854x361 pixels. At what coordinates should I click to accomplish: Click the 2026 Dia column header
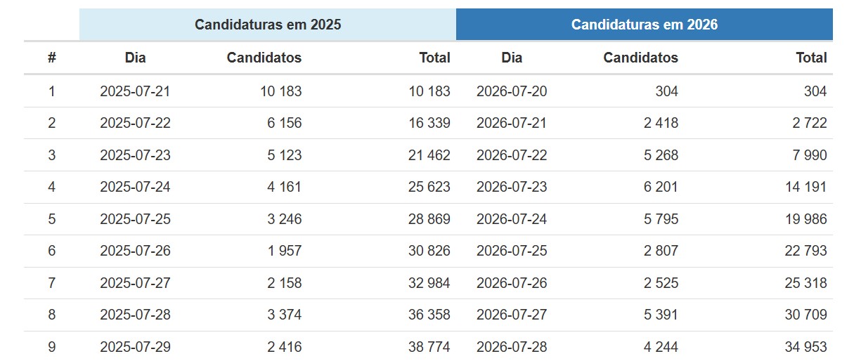tap(512, 58)
